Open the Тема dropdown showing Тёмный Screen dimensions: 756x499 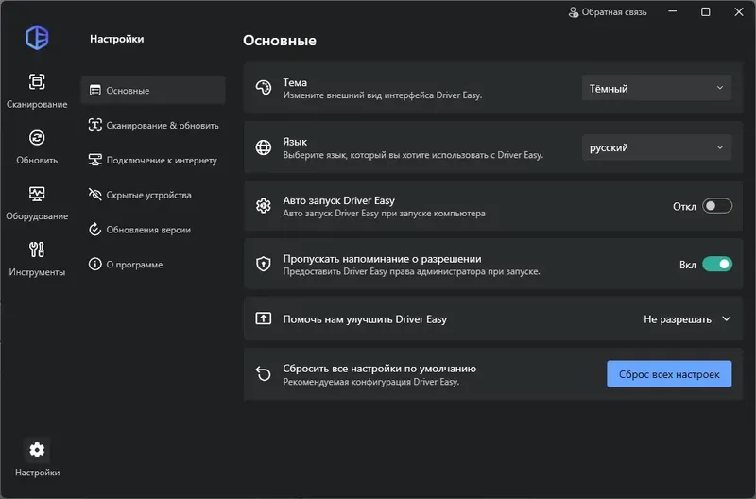[656, 89]
